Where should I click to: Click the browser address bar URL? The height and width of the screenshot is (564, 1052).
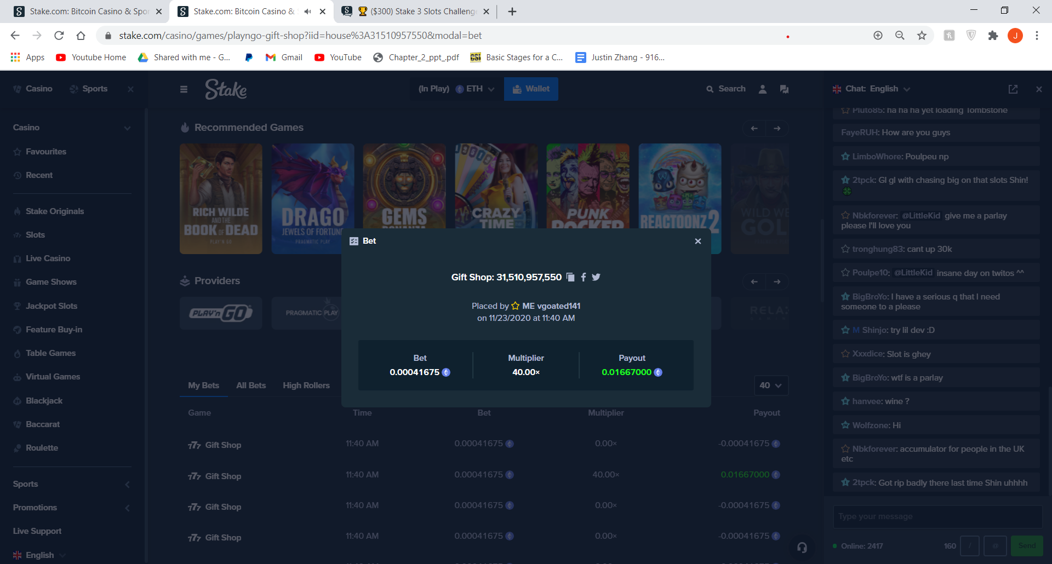pyautogui.click(x=300, y=36)
